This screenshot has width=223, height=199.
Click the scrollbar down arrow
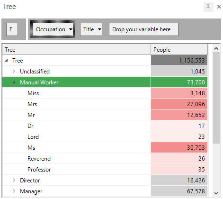pyautogui.click(x=216, y=193)
